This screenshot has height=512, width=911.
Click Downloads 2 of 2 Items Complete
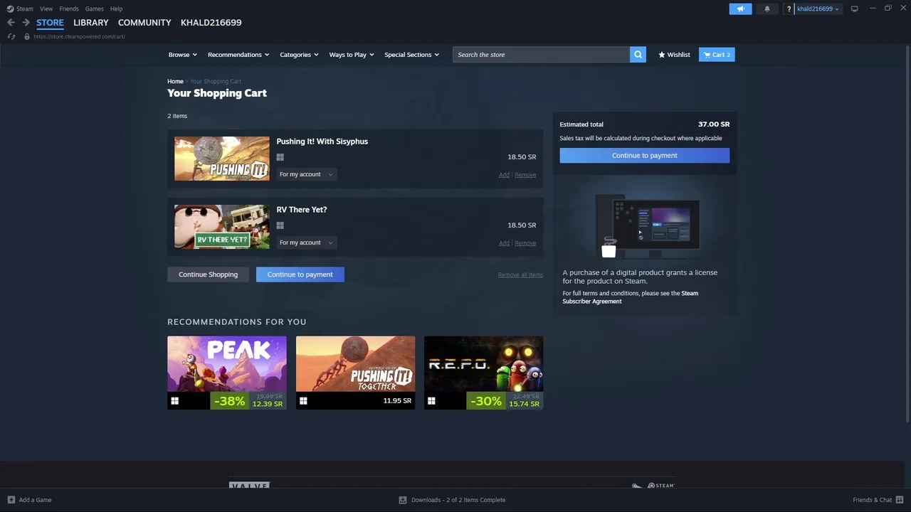[x=458, y=500]
